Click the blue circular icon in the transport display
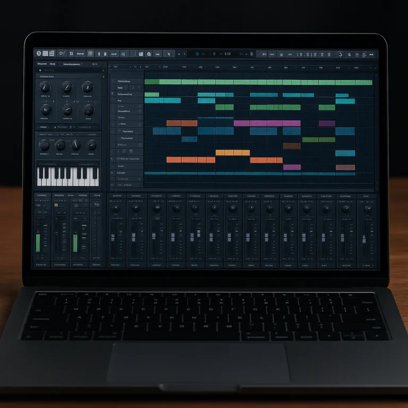 click(x=197, y=54)
